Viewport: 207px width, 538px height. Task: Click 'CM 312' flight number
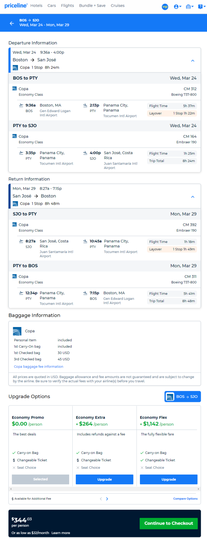[x=190, y=89]
